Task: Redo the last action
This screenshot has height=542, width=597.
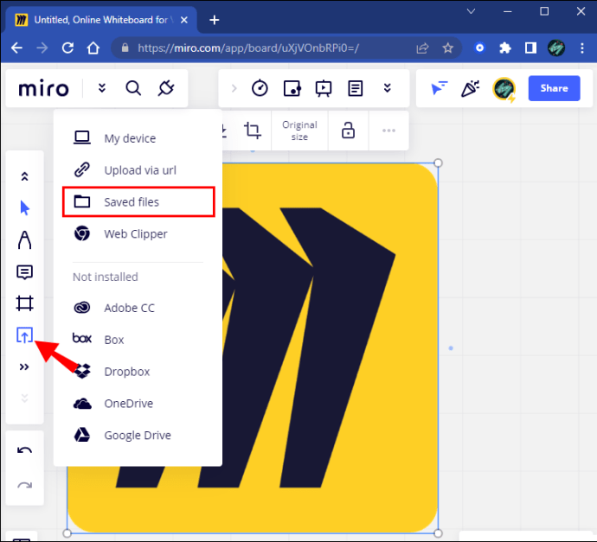Action: coord(25,485)
